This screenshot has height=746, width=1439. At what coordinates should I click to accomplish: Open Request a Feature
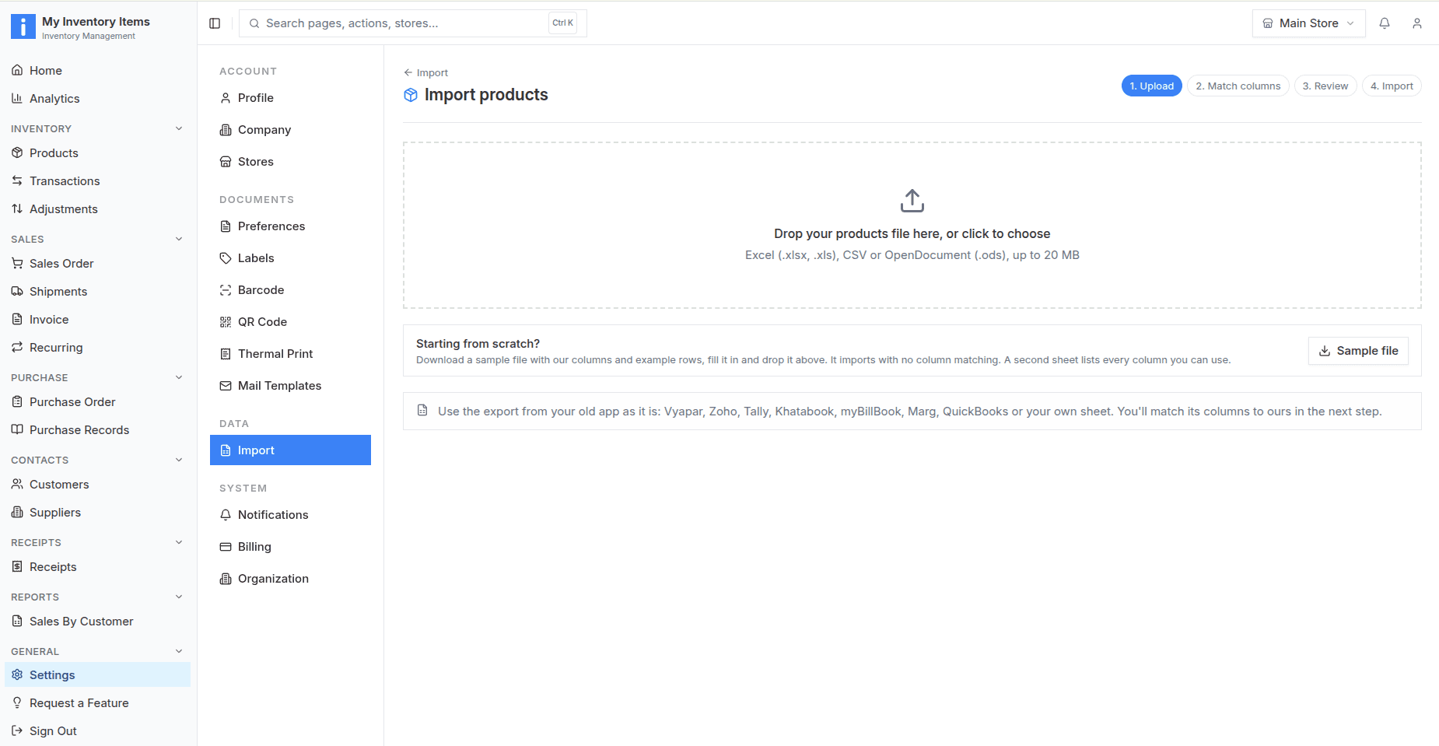click(x=97, y=703)
